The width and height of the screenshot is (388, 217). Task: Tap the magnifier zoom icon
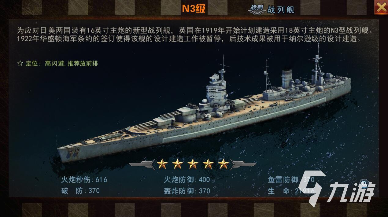364,183
